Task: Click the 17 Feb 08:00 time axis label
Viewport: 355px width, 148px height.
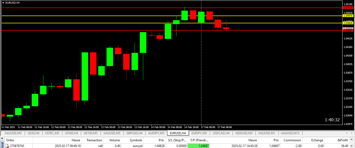Action: [x=225, y=127]
